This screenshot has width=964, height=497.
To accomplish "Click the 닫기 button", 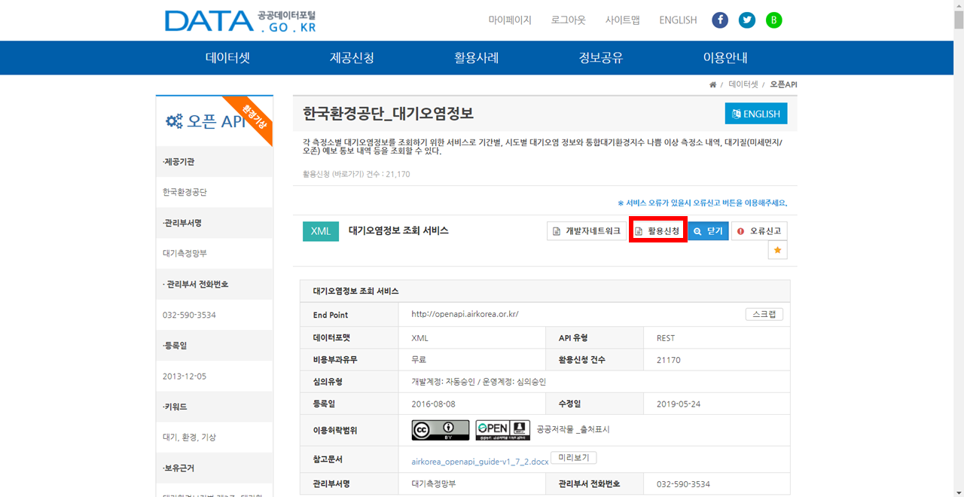I will tap(708, 231).
